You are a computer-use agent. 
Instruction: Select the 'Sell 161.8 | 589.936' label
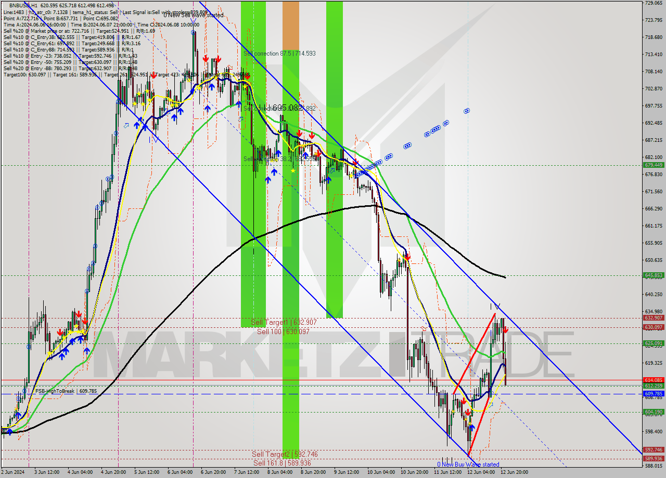point(282,463)
